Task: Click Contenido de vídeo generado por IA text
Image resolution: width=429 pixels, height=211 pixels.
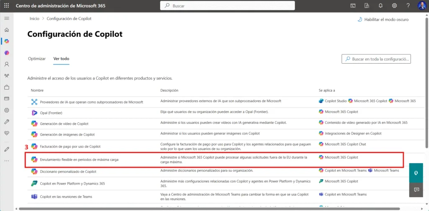Action: click(366, 122)
